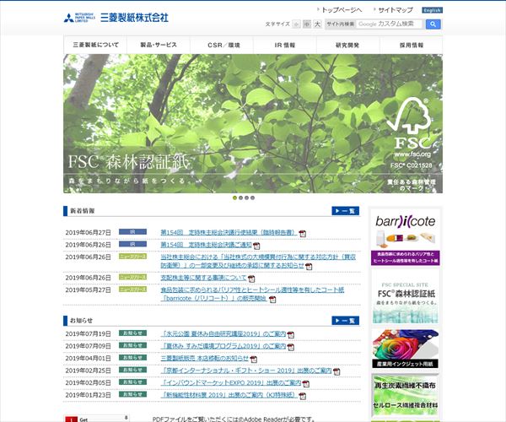Open PDF icon beside 夏休み すみだ環境プログラム2019
The width and height of the screenshot is (506, 422).
click(290, 347)
